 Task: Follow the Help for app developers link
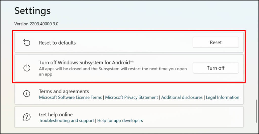120,120
